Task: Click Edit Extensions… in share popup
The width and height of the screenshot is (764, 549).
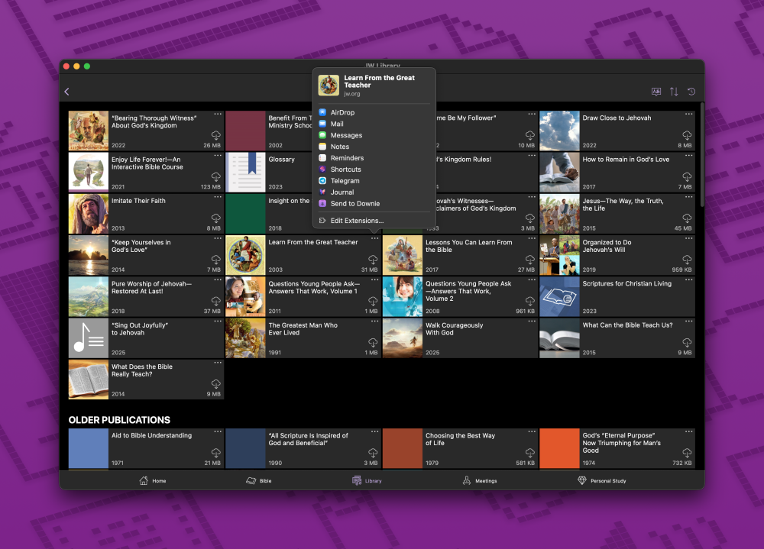Action: 357,221
